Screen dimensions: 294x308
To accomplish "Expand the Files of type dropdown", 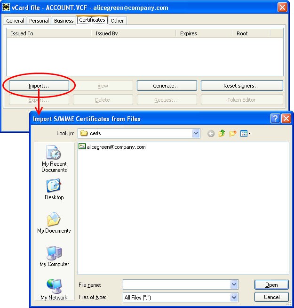I will coord(234,298).
